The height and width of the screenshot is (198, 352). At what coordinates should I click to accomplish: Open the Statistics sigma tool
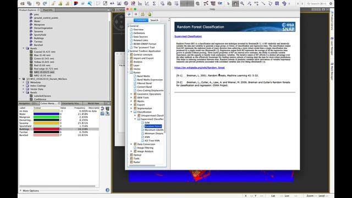(x=154, y=4)
